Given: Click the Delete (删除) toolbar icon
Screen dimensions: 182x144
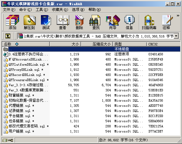Looking at the screenshot, I should point(79,22).
